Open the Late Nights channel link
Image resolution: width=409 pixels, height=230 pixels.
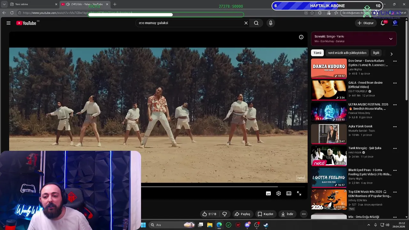pyautogui.click(x=355, y=69)
